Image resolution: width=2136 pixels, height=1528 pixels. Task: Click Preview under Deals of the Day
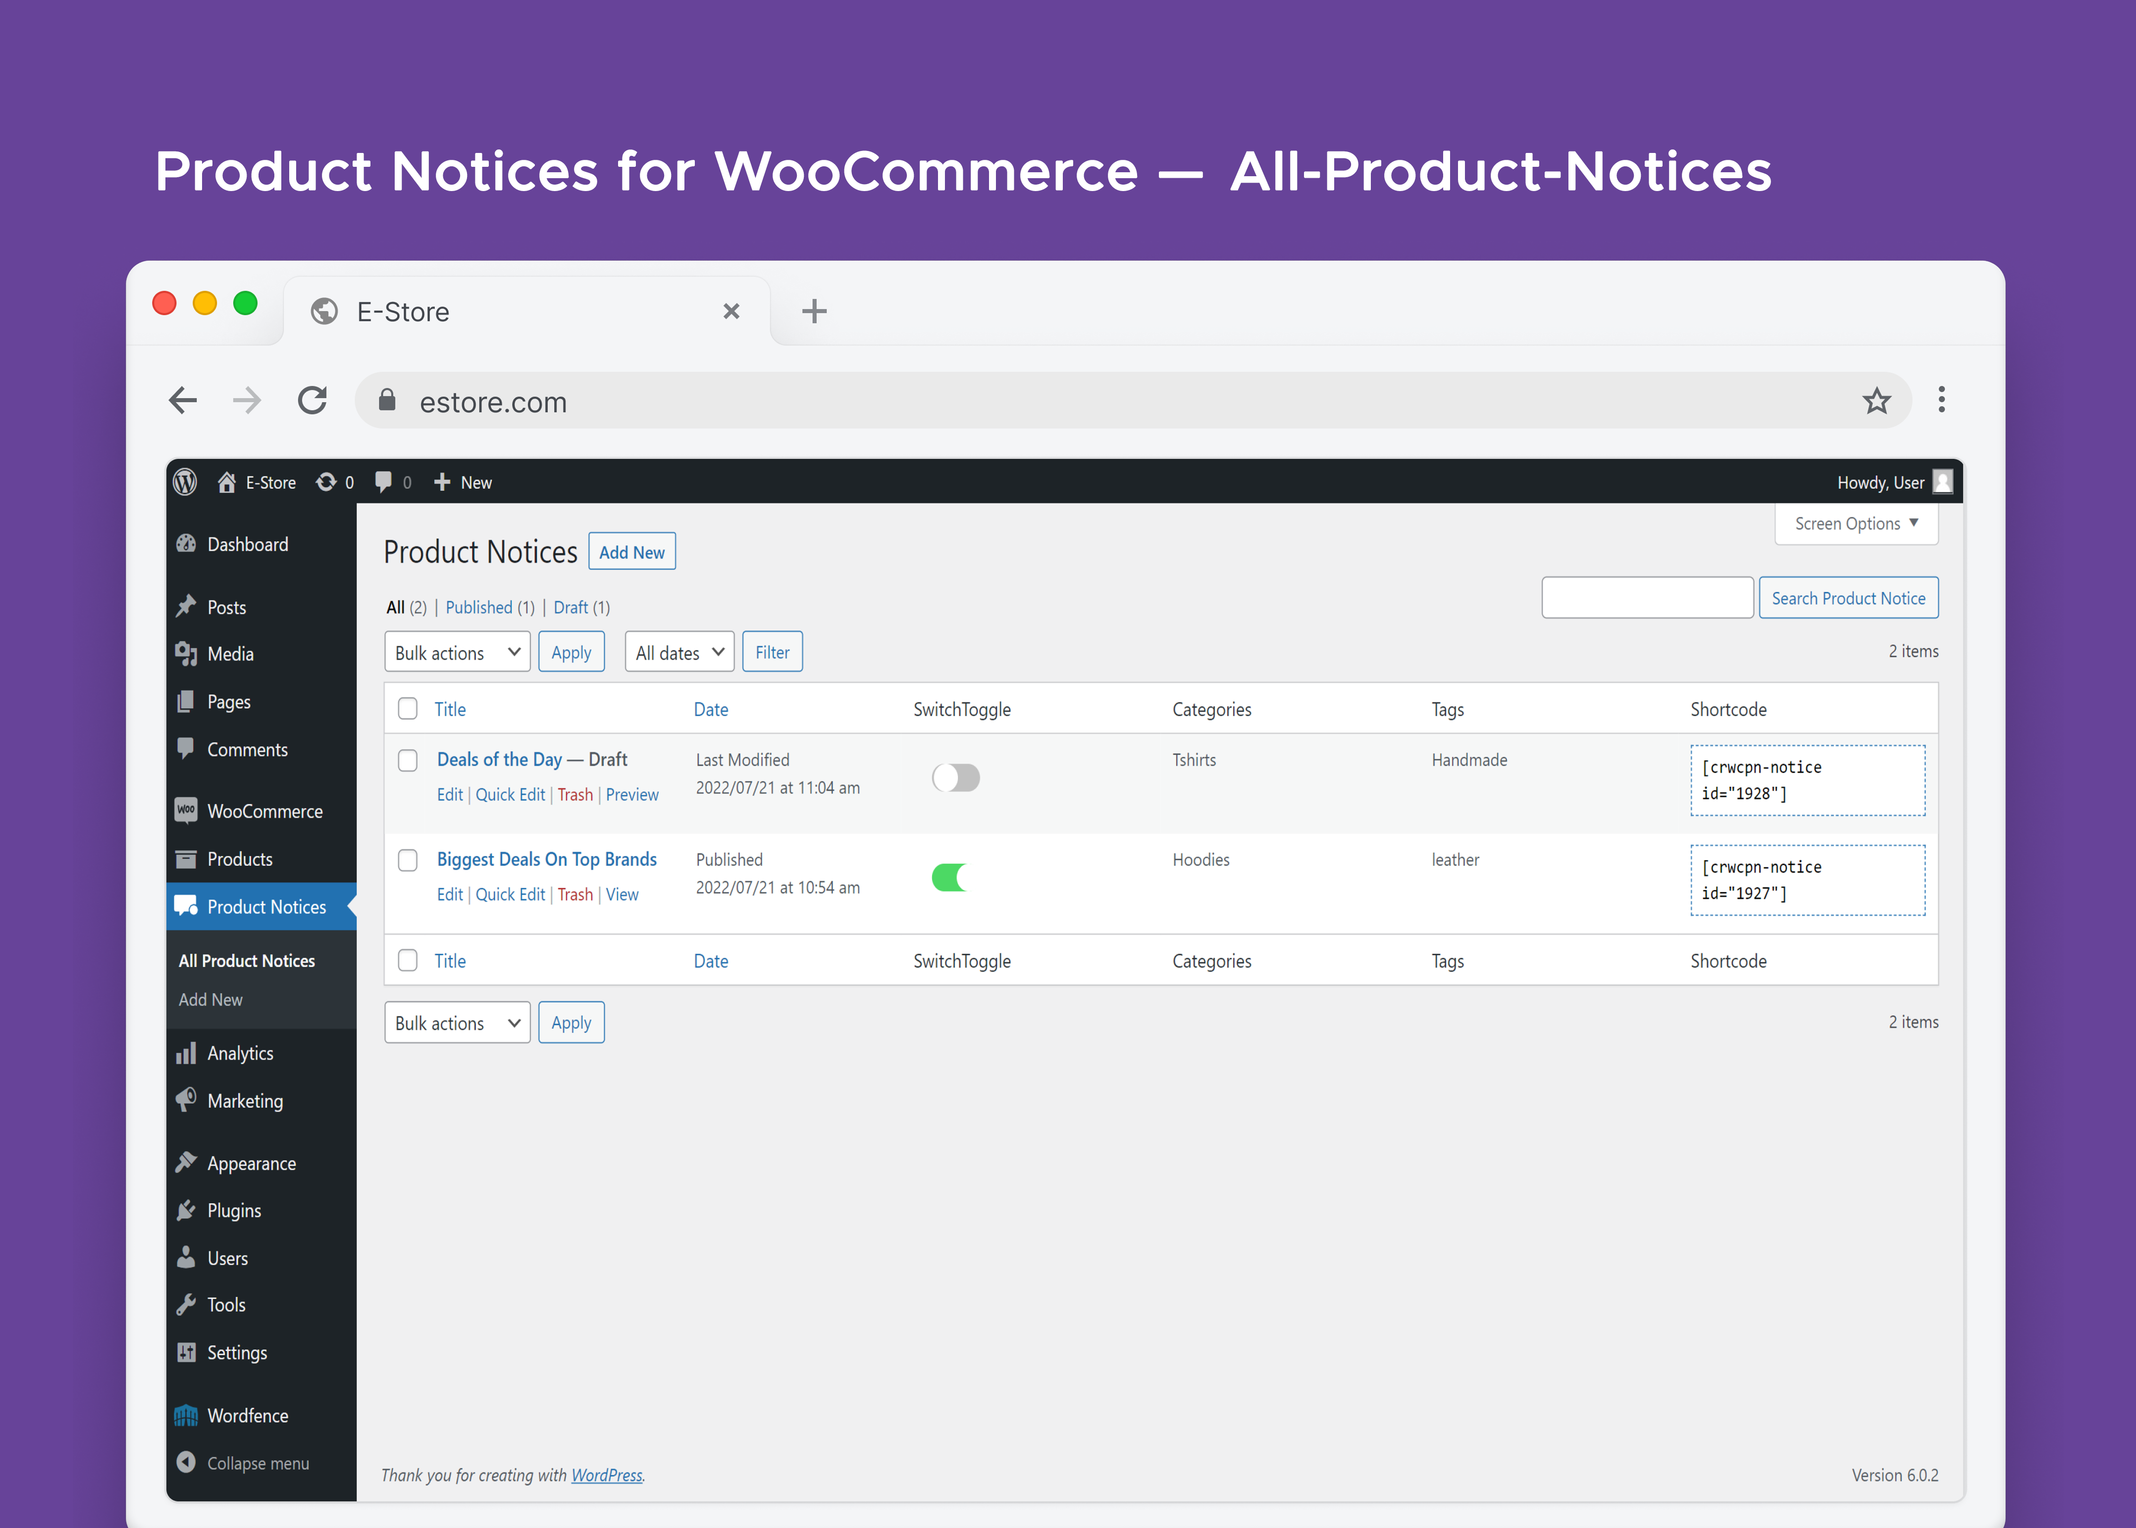(x=631, y=795)
